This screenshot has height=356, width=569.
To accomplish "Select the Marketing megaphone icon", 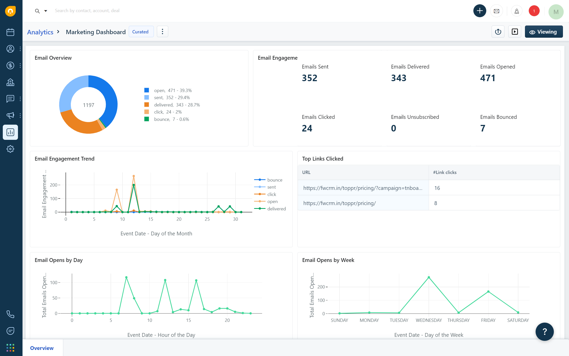I will click(x=10, y=115).
